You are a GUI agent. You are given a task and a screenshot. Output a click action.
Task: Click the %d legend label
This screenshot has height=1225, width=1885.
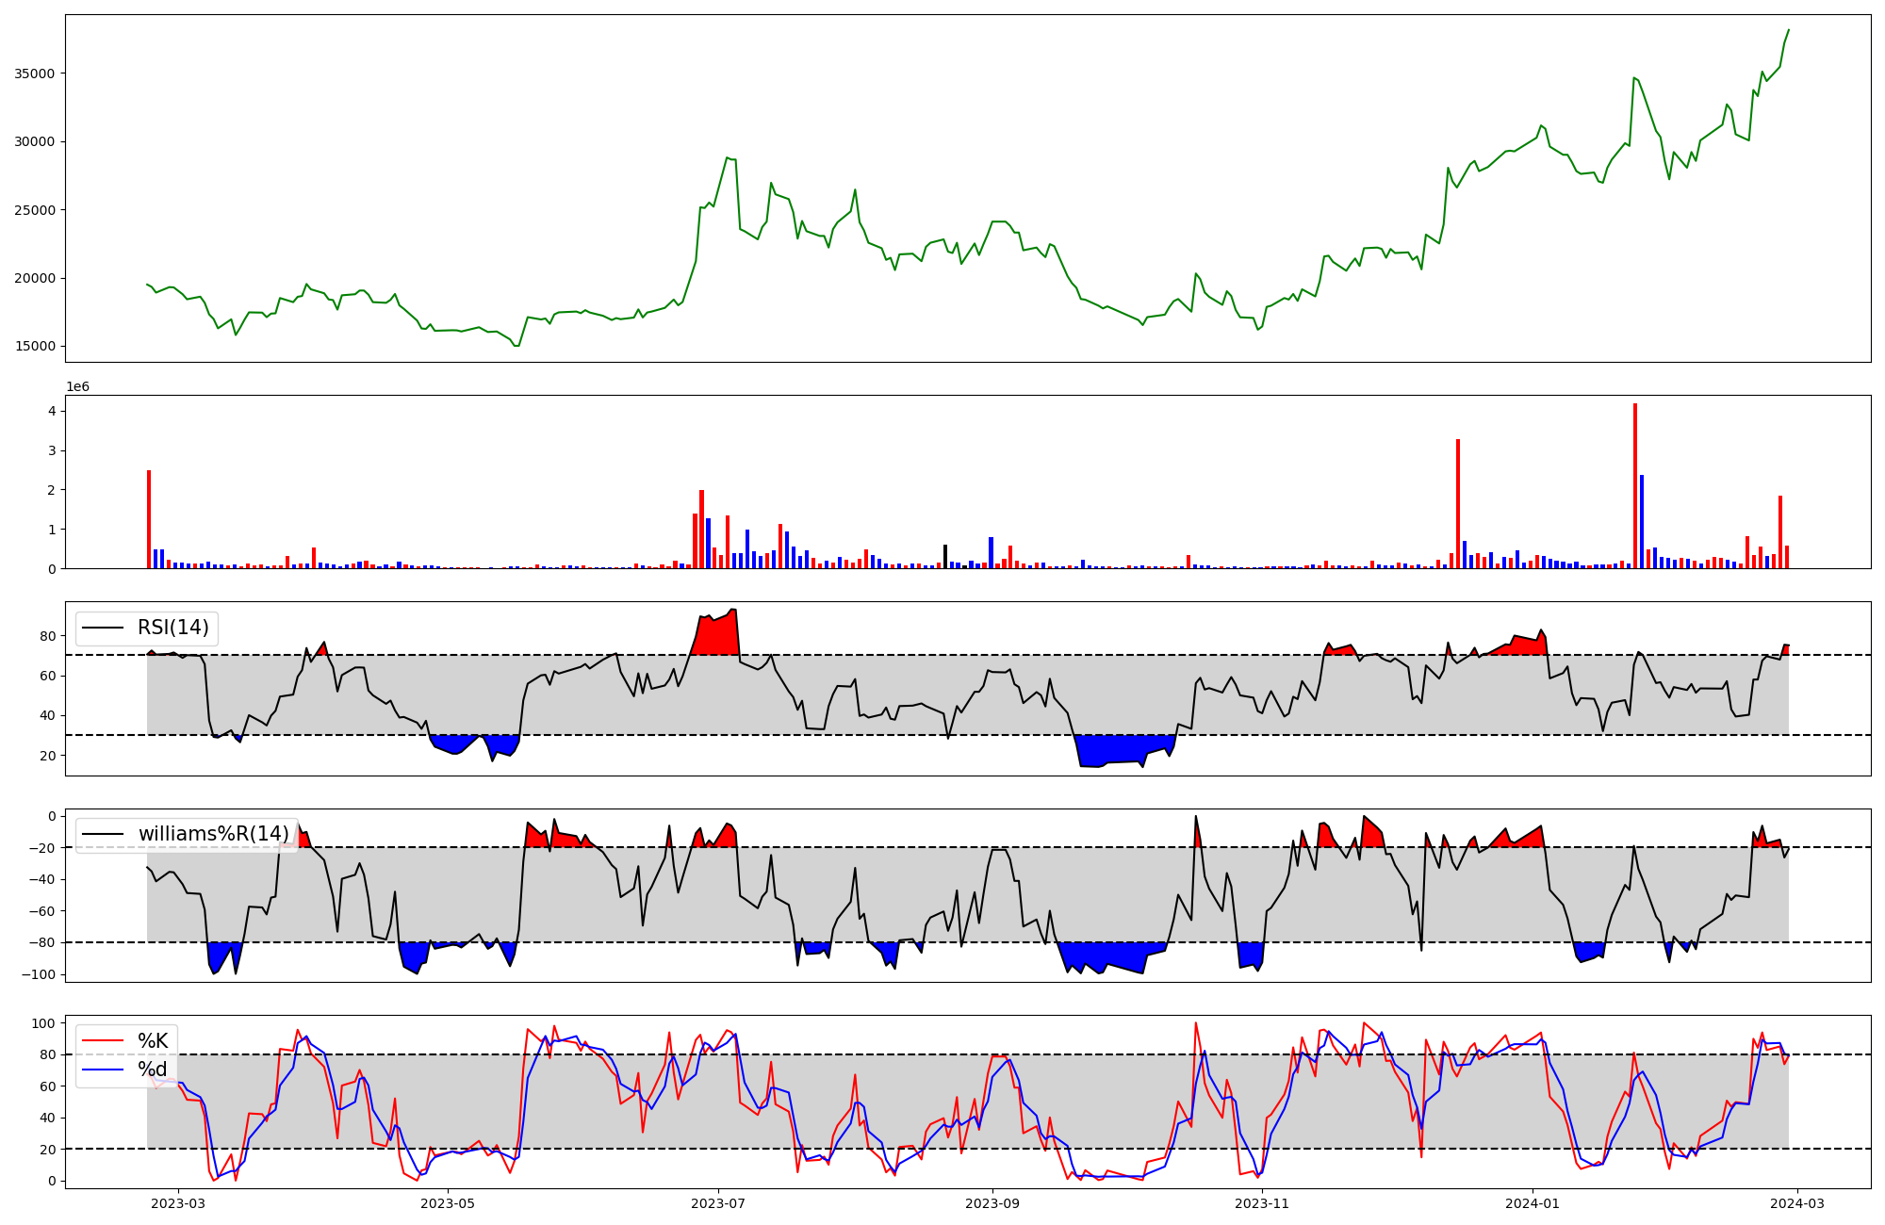(x=153, y=1070)
